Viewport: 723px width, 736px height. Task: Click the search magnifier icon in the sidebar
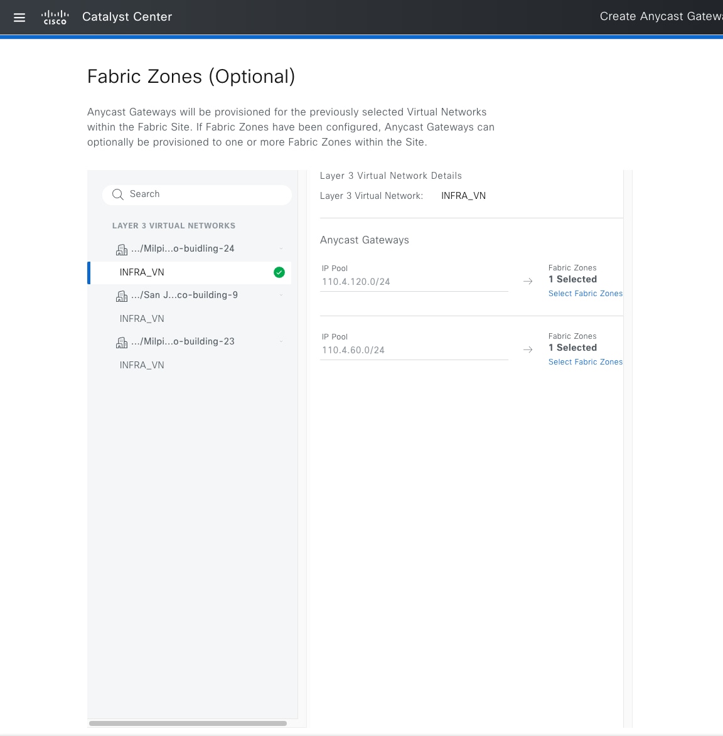click(117, 195)
